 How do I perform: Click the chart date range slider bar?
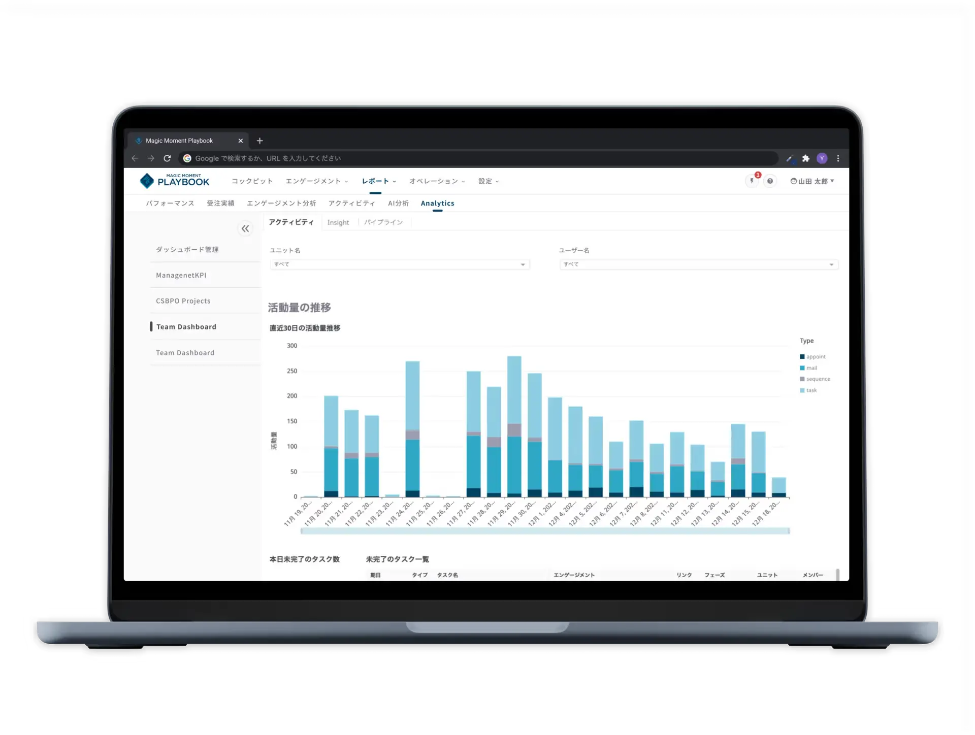545,531
